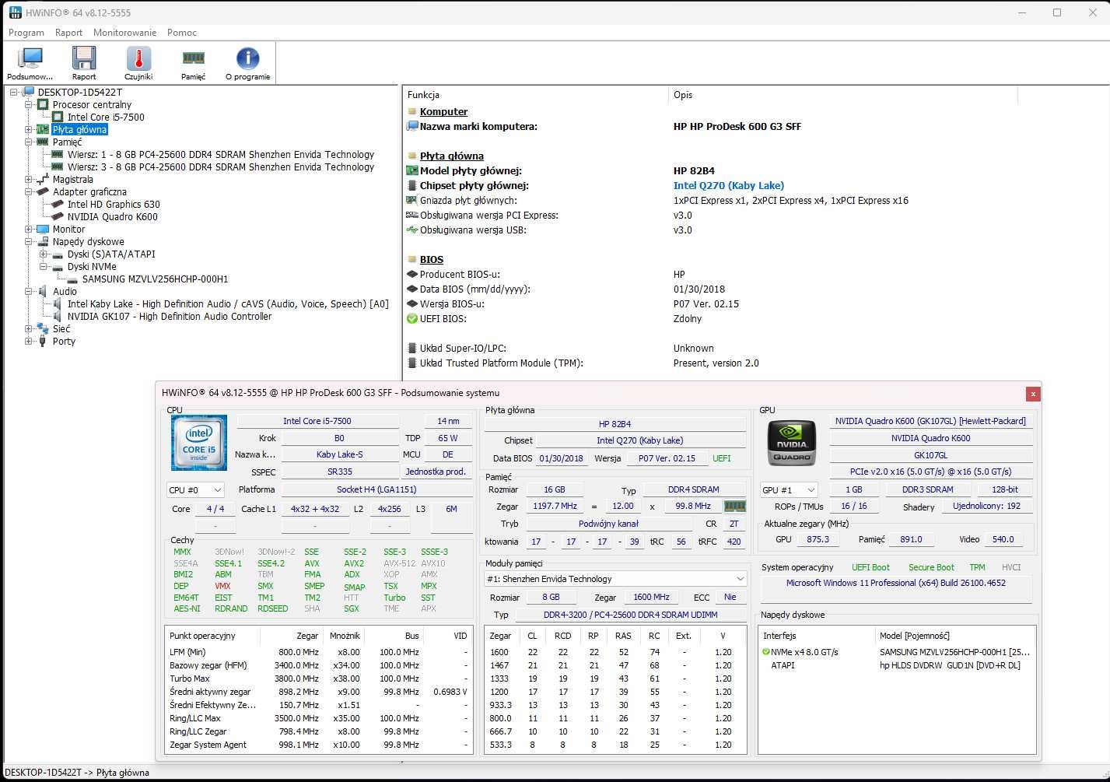Close the Podsumowanie systemu window

click(x=1033, y=394)
